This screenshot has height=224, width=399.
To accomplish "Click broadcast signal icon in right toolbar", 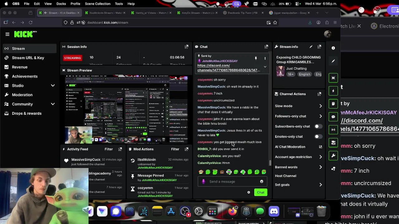I will click(x=333, y=129).
